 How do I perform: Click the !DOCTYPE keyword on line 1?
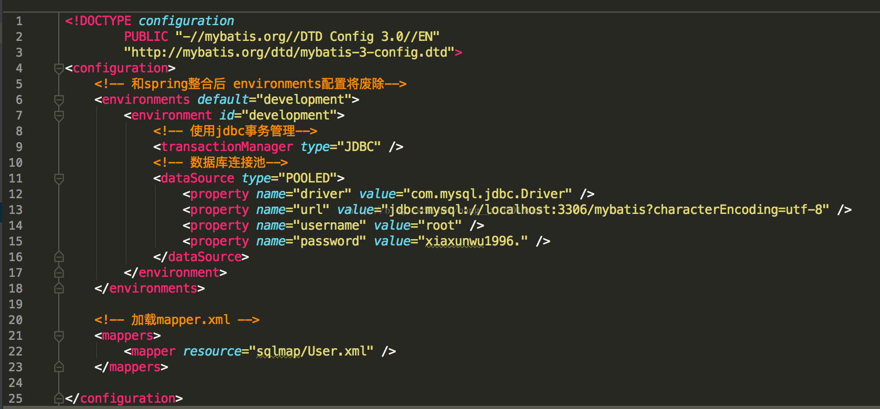tap(102, 21)
